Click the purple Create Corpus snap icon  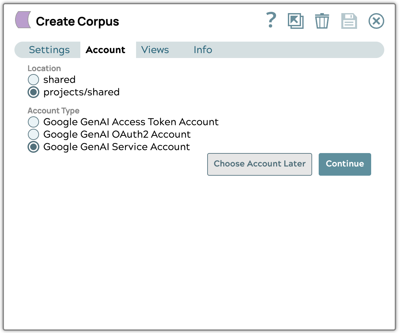click(x=23, y=20)
